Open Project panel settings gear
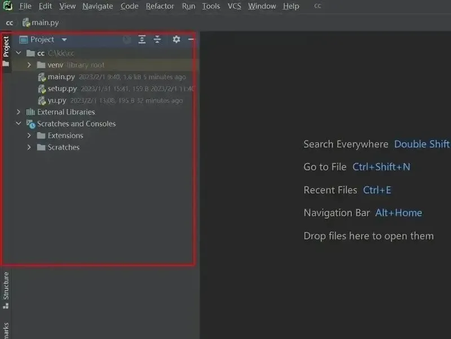Screen dimensions: 451x339 (176, 39)
